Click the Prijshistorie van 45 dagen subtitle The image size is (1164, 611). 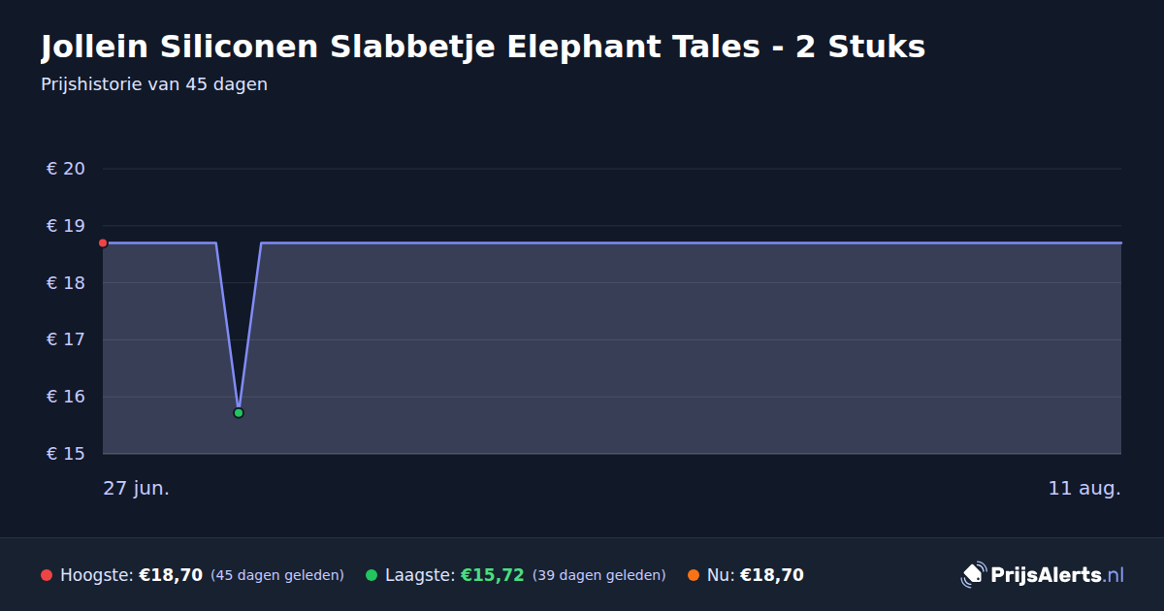[154, 84]
